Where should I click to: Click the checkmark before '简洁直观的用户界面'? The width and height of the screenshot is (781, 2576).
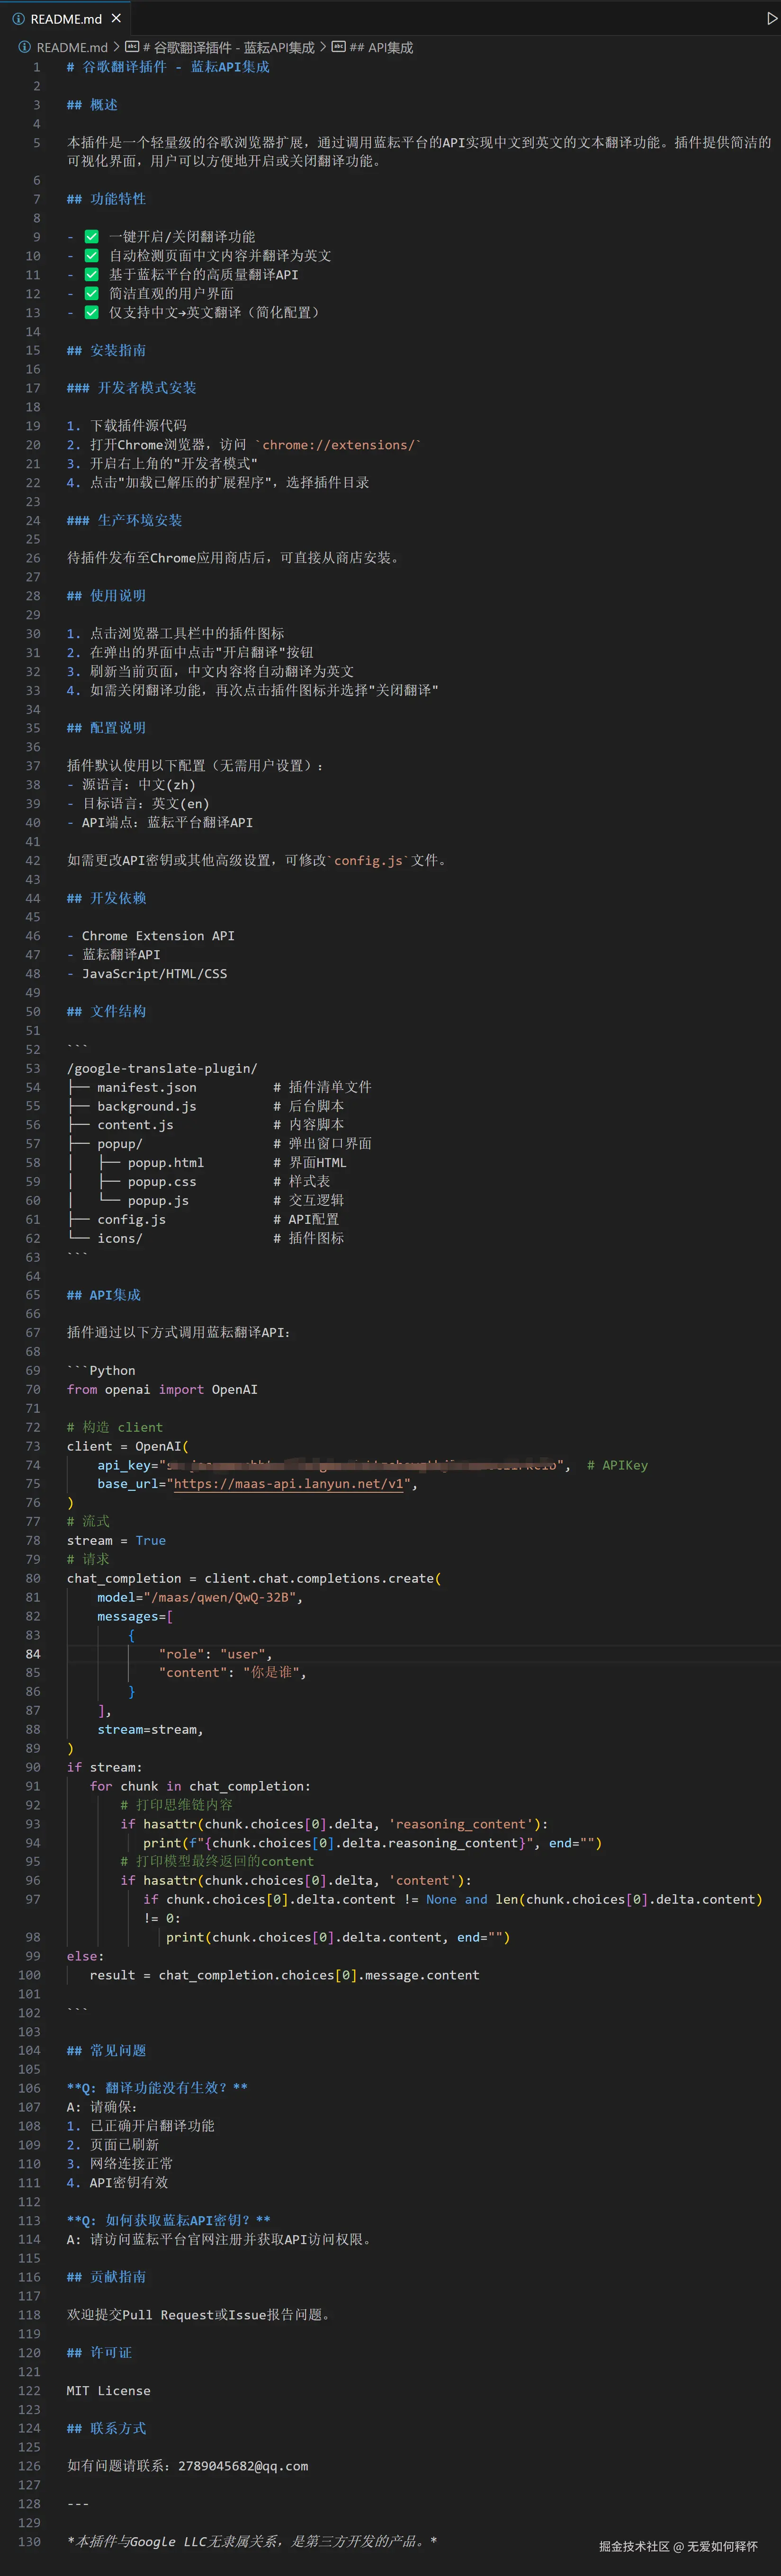[91, 294]
